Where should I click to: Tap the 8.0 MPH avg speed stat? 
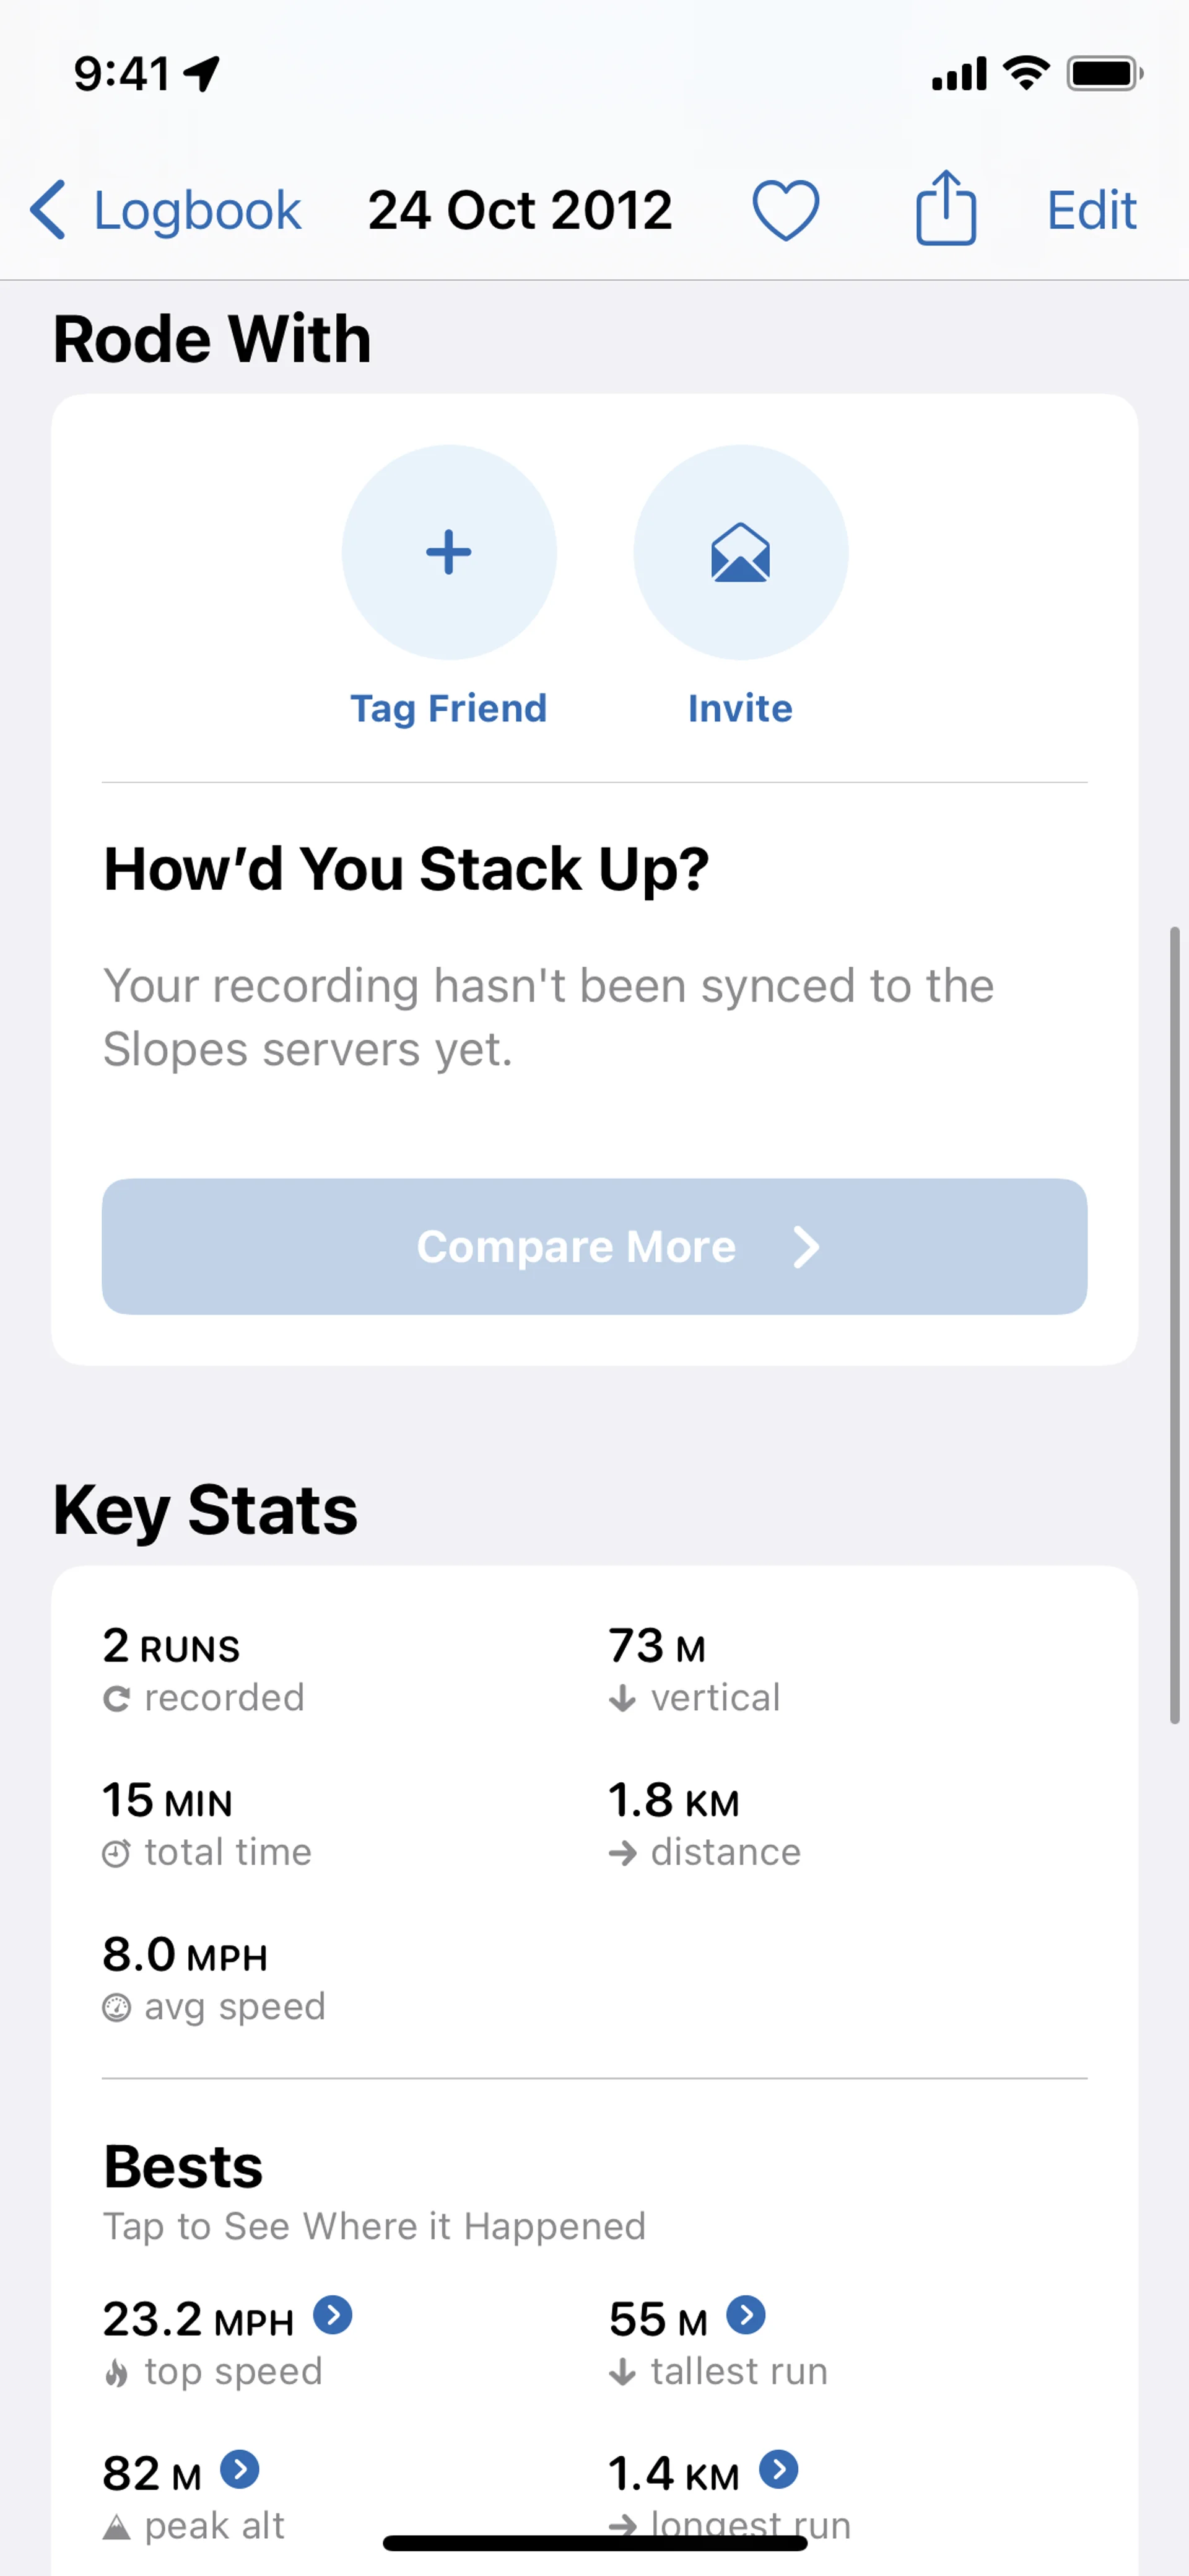214,1978
